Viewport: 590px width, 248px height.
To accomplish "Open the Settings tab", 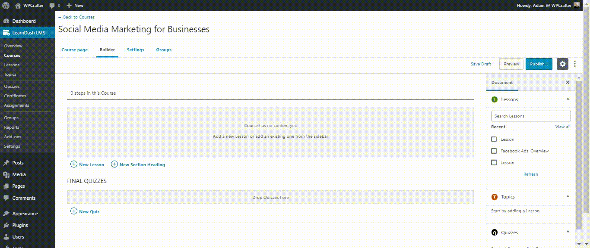I will [136, 50].
